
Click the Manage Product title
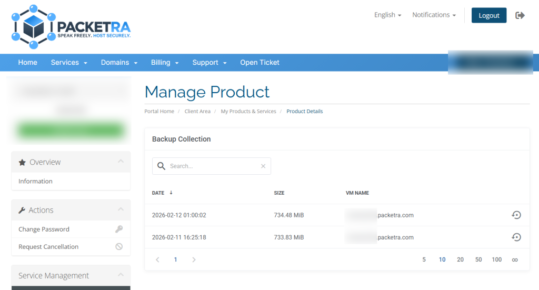(x=207, y=92)
